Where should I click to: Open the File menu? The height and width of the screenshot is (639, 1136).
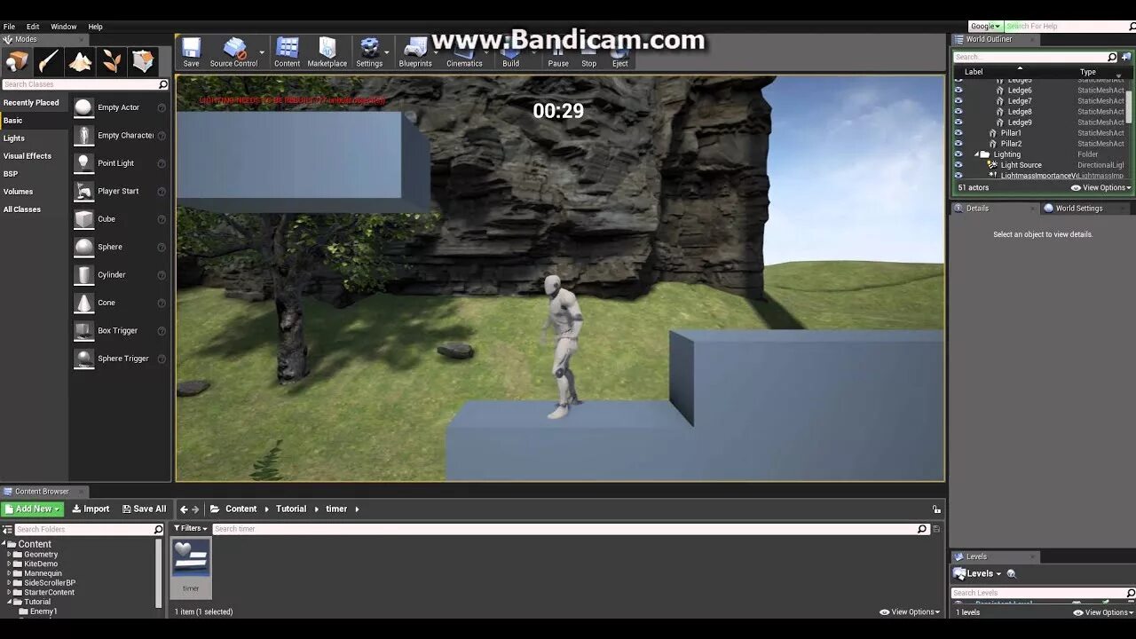[x=9, y=27]
